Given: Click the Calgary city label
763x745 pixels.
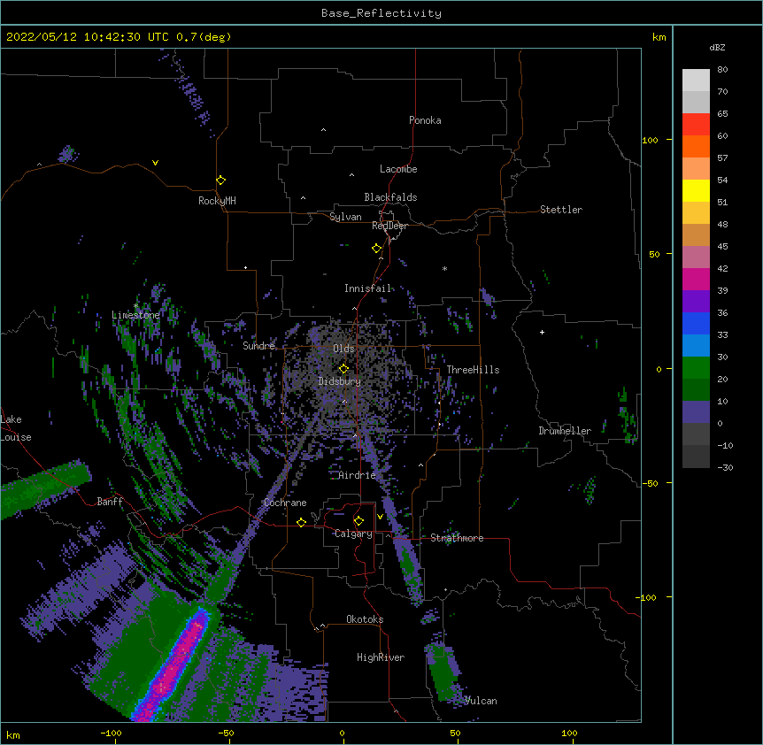Looking at the screenshot, I should click(x=353, y=534).
